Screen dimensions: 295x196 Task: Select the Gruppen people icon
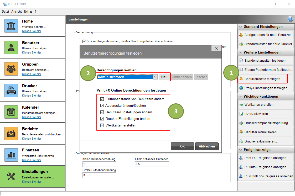coord(11,69)
